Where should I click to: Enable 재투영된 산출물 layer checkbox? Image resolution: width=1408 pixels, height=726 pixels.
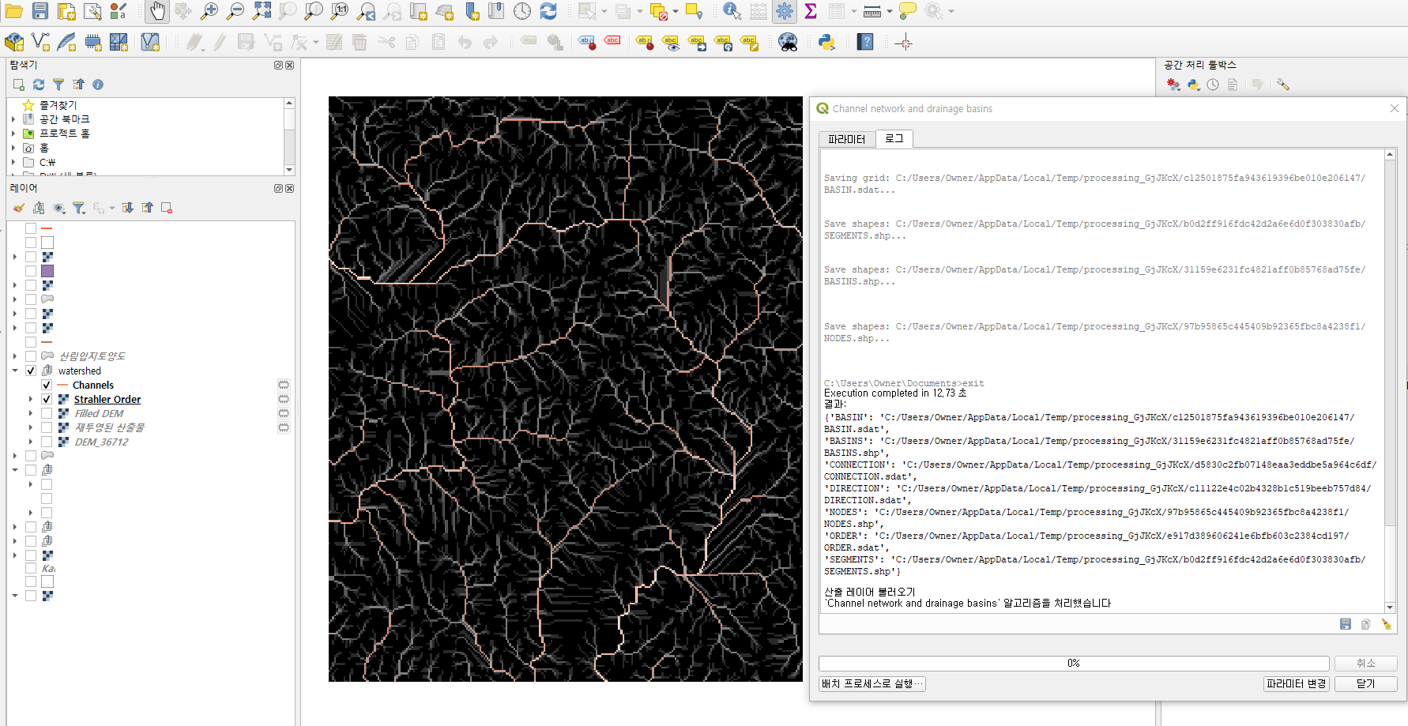click(47, 427)
